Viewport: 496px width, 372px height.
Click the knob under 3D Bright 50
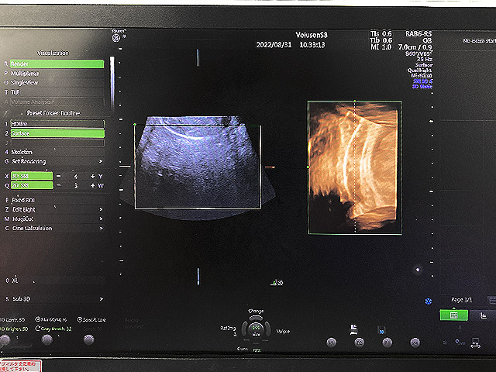5,339
